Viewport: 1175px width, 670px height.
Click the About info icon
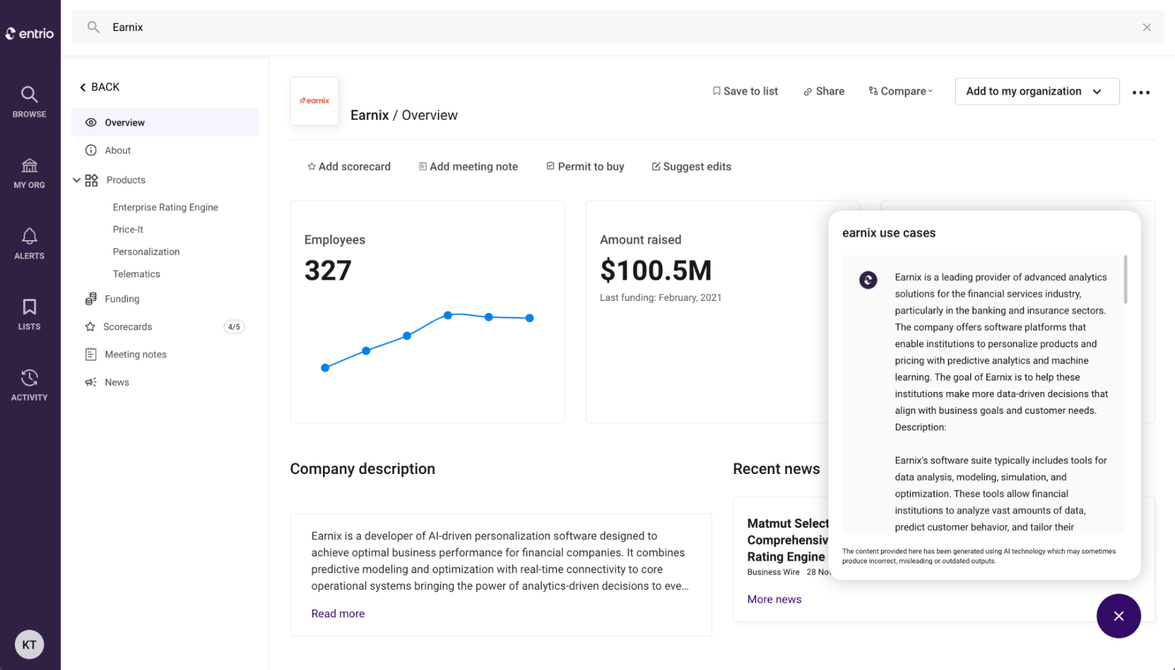[x=91, y=150]
